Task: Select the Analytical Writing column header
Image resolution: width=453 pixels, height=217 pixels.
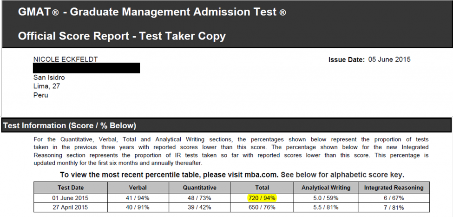Action: (325, 188)
